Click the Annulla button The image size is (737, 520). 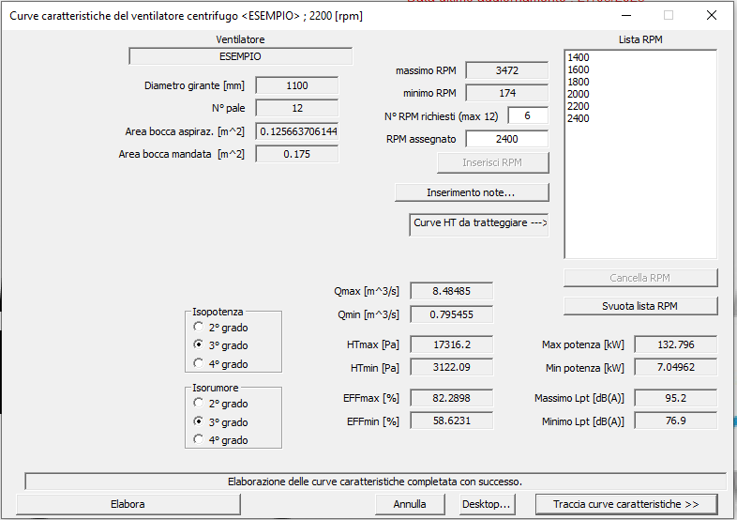(410, 504)
